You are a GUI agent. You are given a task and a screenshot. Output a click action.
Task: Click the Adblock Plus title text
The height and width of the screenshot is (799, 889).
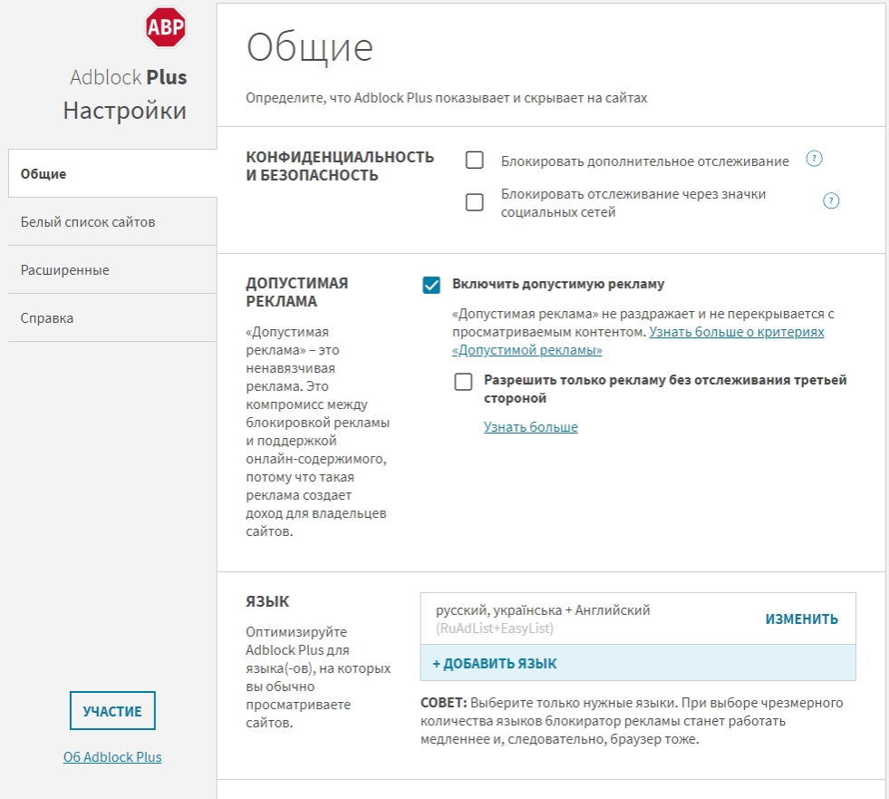(128, 77)
